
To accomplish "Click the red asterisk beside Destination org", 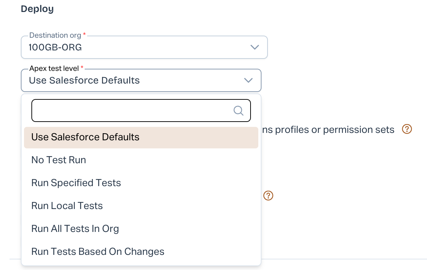I will (x=84, y=35).
